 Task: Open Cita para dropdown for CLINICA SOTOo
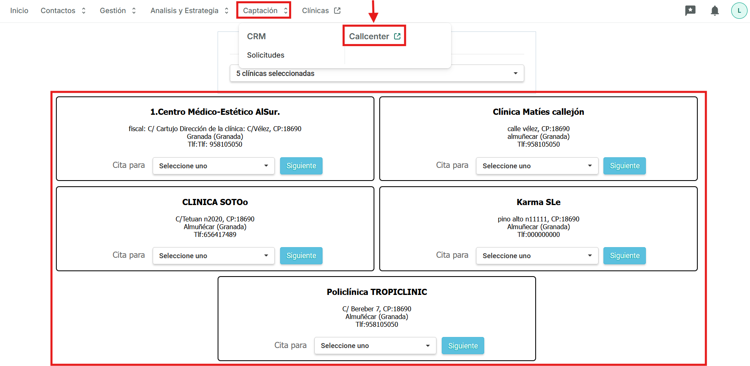[213, 256]
